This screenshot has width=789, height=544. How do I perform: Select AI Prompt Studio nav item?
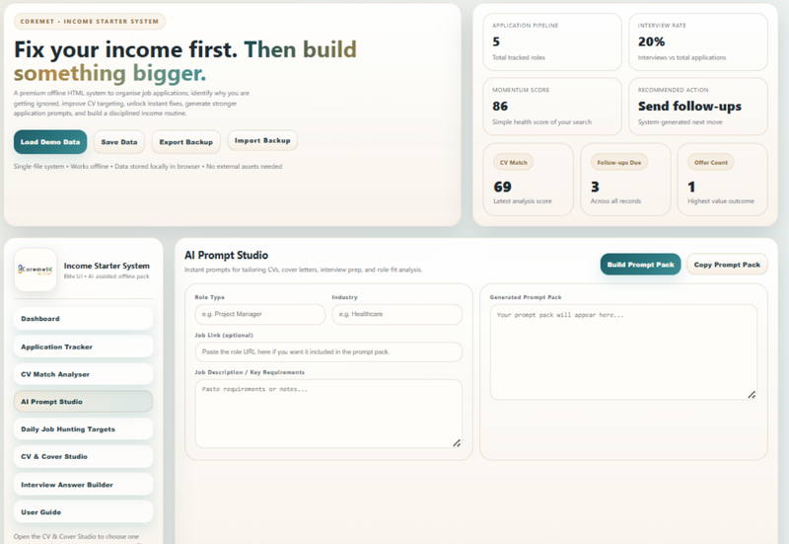pos(84,402)
